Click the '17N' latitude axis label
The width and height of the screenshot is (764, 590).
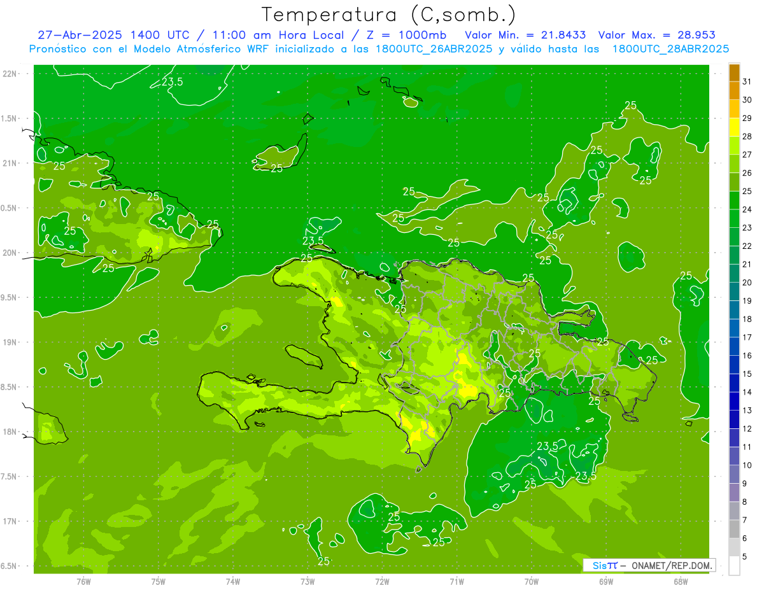[10, 521]
